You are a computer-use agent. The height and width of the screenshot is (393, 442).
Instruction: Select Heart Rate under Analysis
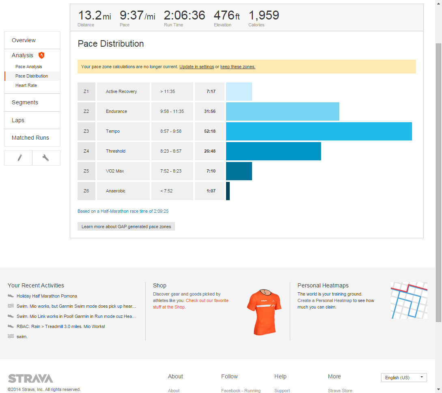pyautogui.click(x=26, y=85)
